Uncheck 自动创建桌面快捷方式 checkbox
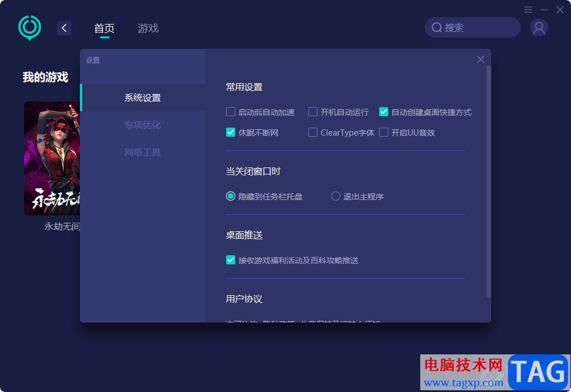 click(384, 112)
